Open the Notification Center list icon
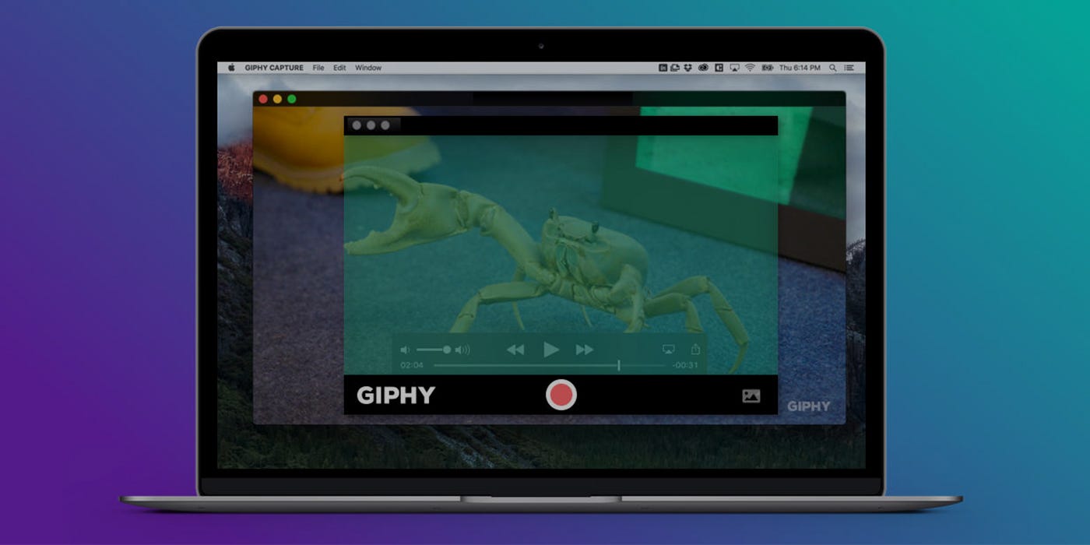The image size is (1090, 545). [849, 68]
